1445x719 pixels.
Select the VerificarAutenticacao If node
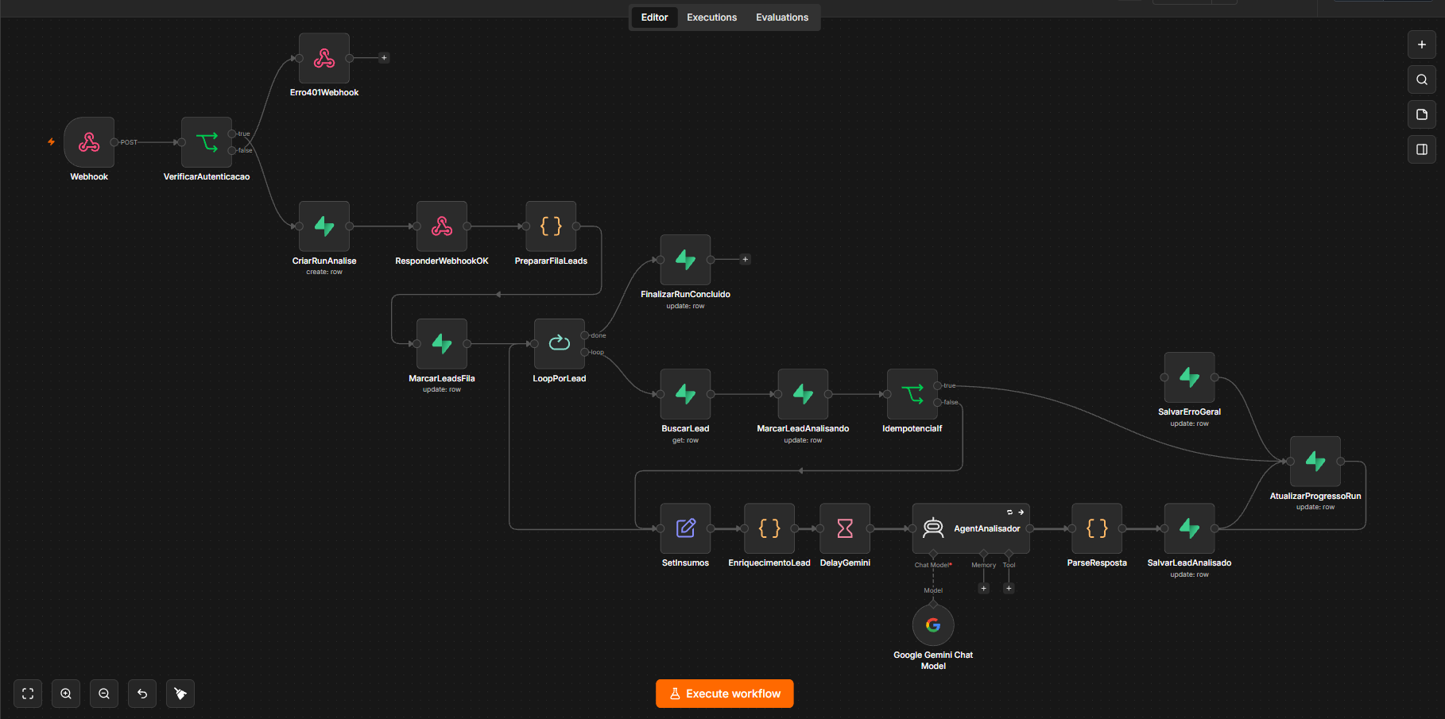coord(207,142)
